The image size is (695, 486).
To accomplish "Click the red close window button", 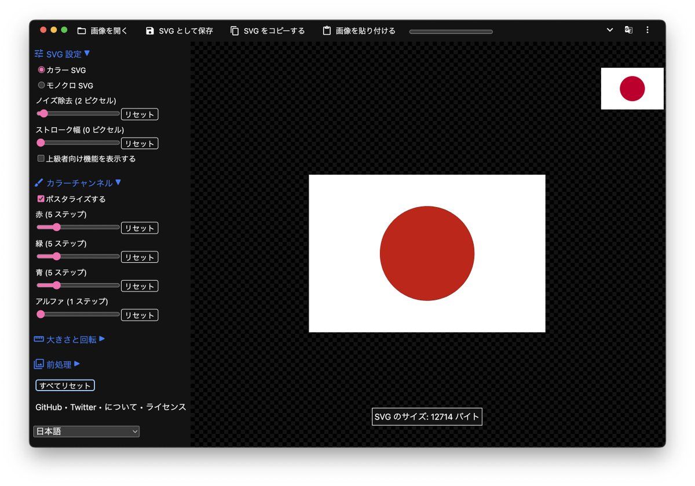I will click(x=43, y=30).
